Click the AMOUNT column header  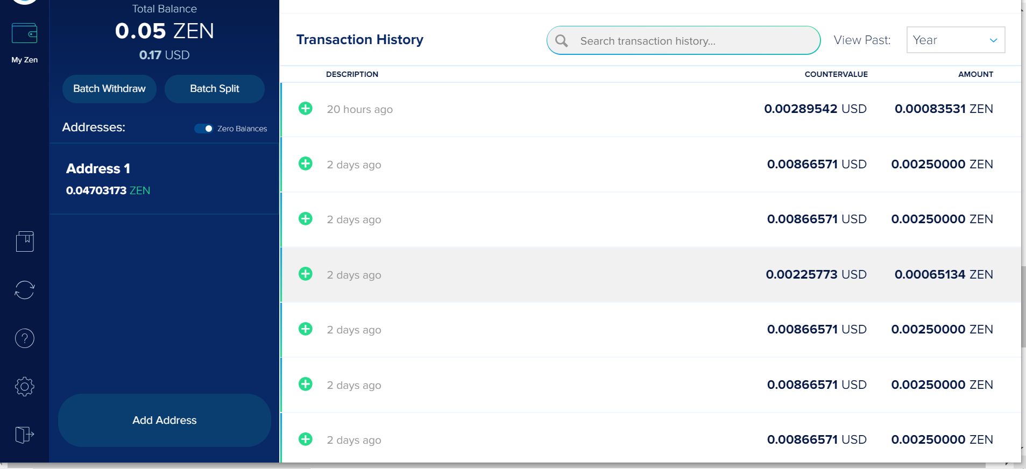click(x=975, y=74)
